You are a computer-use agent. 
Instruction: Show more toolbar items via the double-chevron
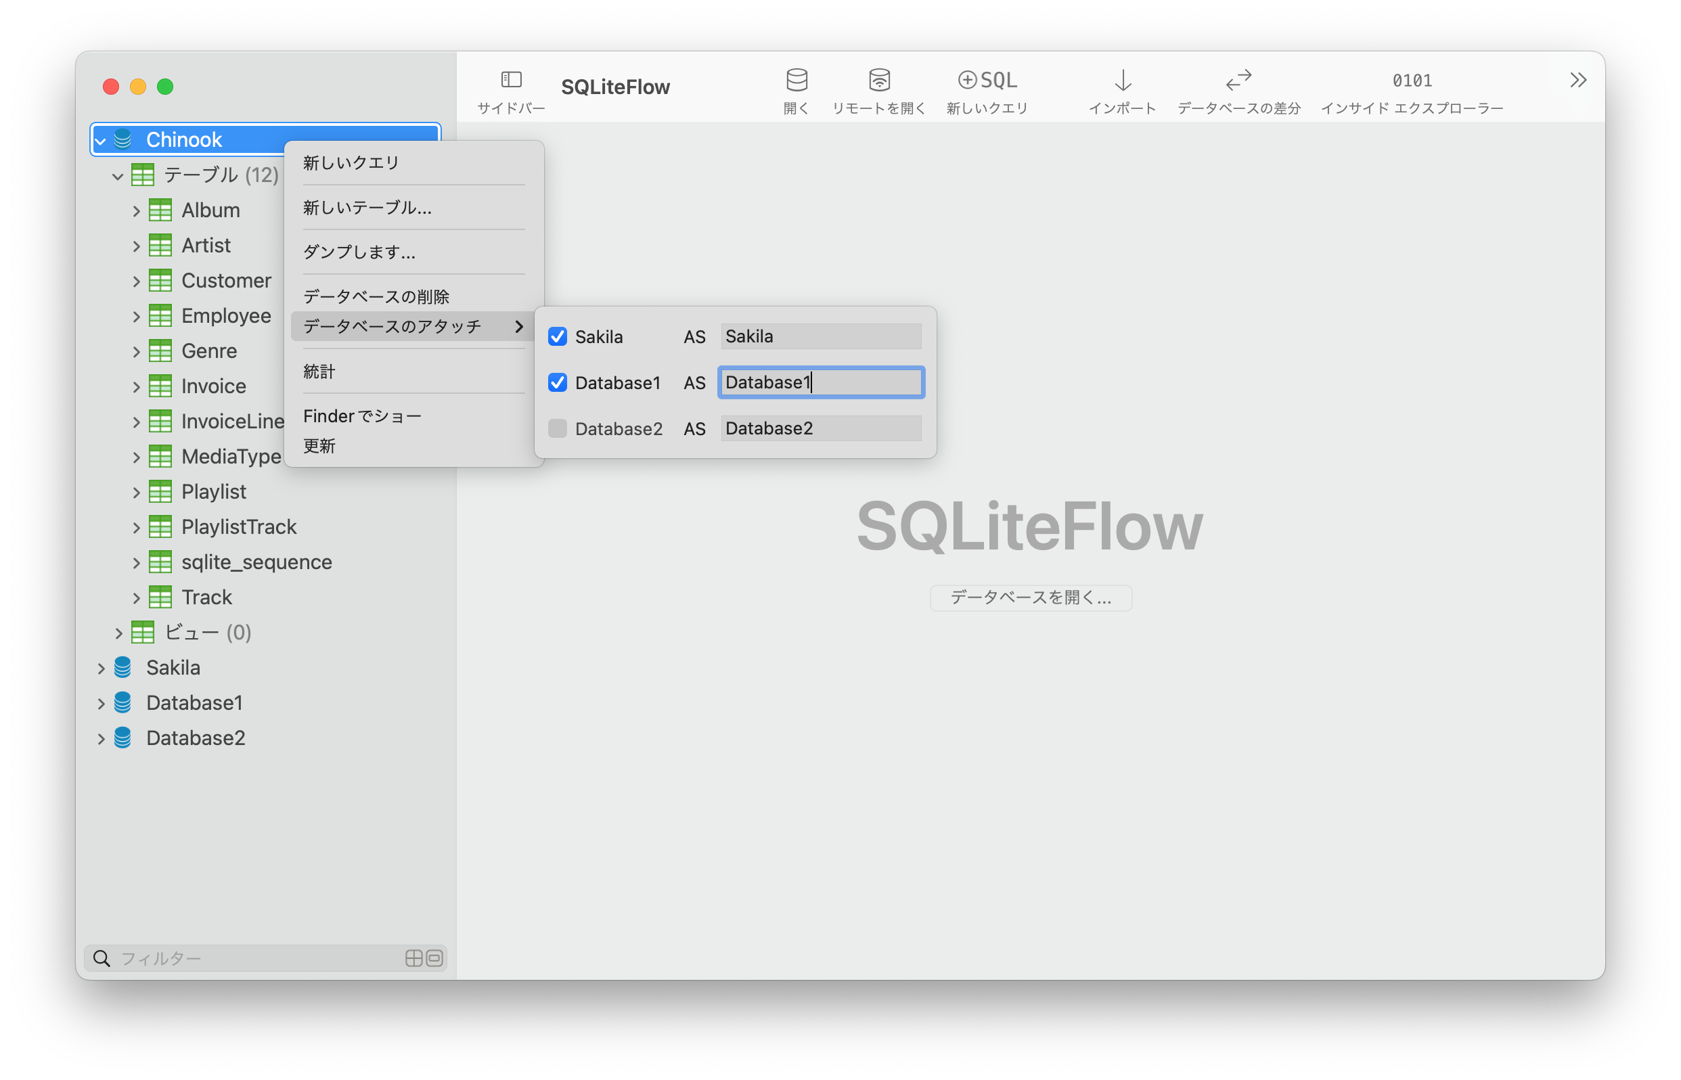point(1578,79)
